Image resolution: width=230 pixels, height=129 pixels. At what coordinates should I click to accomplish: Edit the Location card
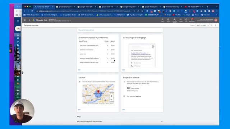coord(79,110)
